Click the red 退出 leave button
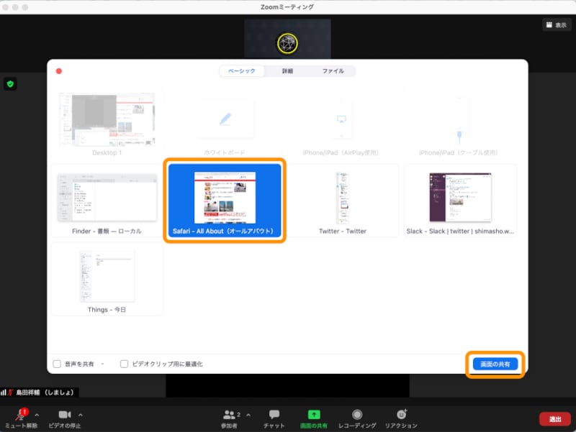The height and width of the screenshot is (432, 576). click(554, 418)
